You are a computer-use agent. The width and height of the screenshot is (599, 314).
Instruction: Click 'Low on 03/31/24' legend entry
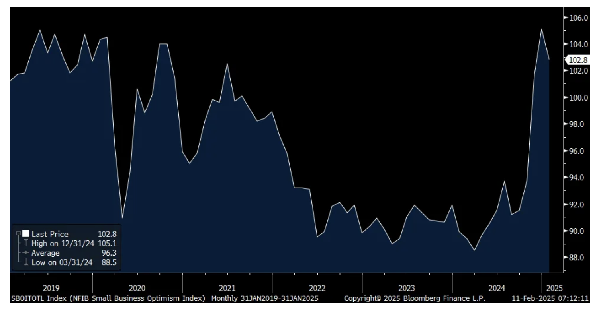tap(63, 262)
